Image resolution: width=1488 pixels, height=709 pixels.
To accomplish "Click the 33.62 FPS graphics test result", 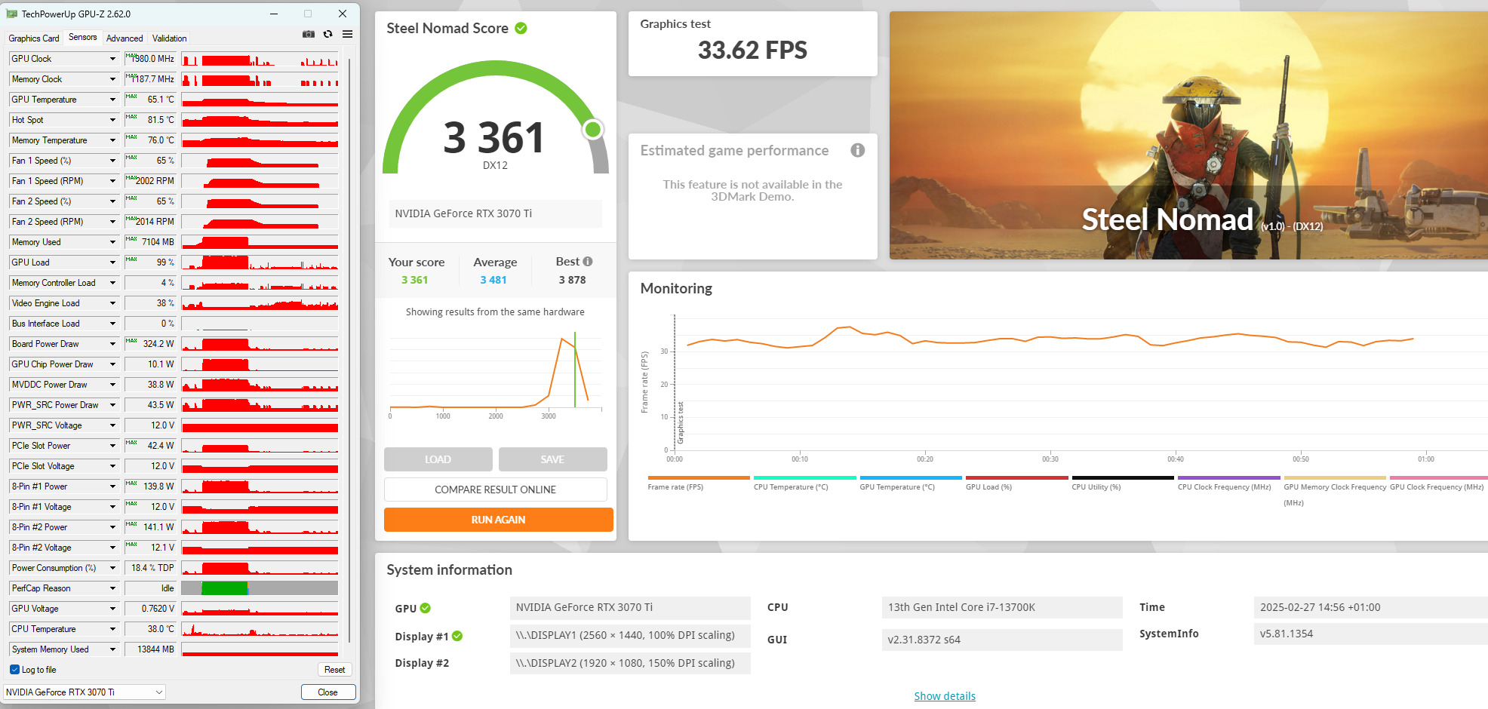I will (752, 51).
